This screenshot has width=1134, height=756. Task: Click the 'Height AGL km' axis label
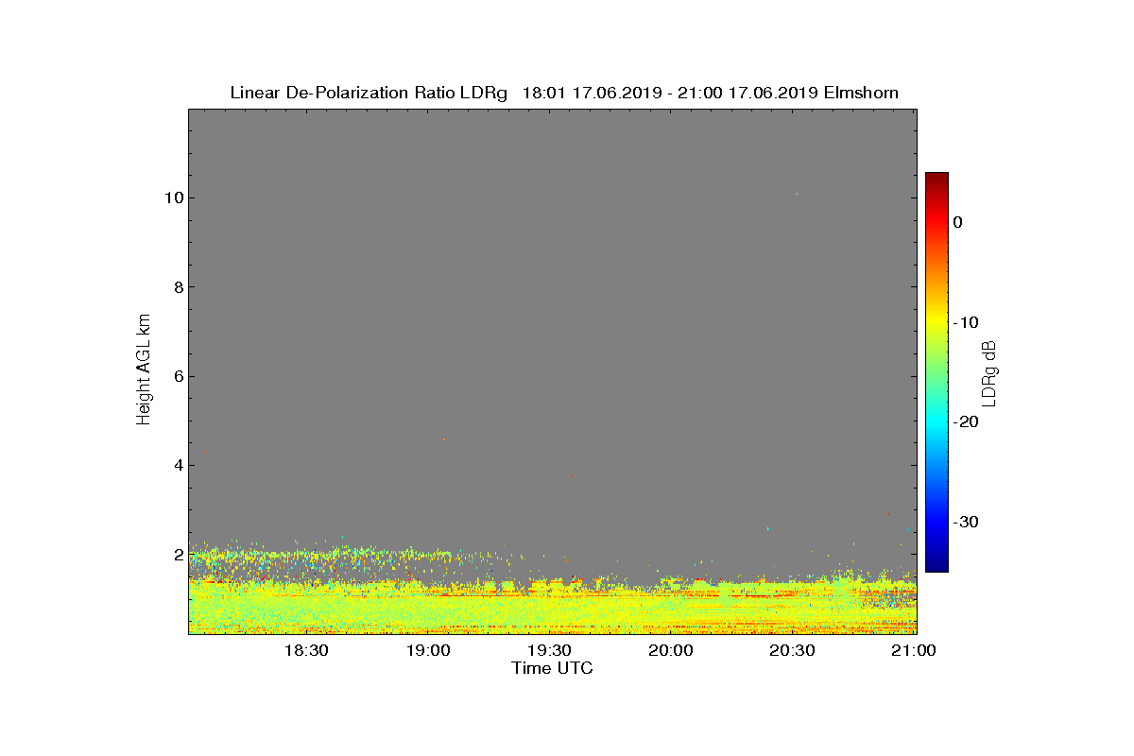144,371
